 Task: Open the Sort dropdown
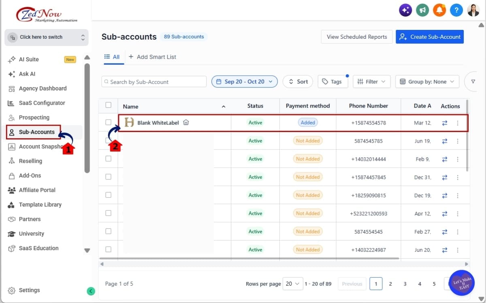(x=298, y=82)
